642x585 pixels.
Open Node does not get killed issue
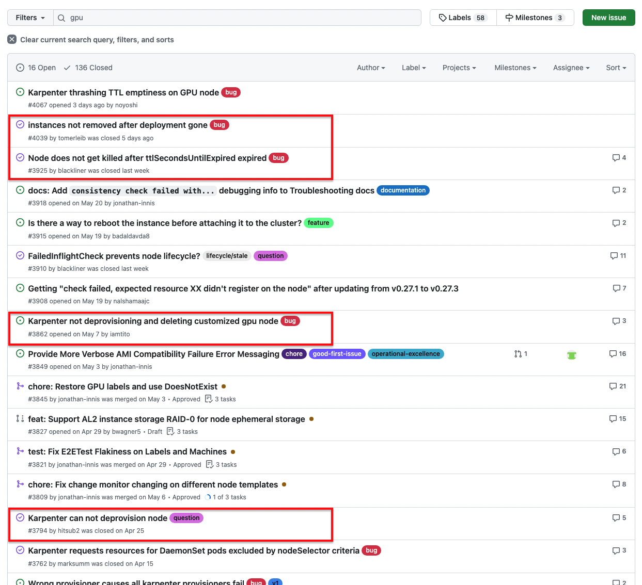(x=147, y=158)
